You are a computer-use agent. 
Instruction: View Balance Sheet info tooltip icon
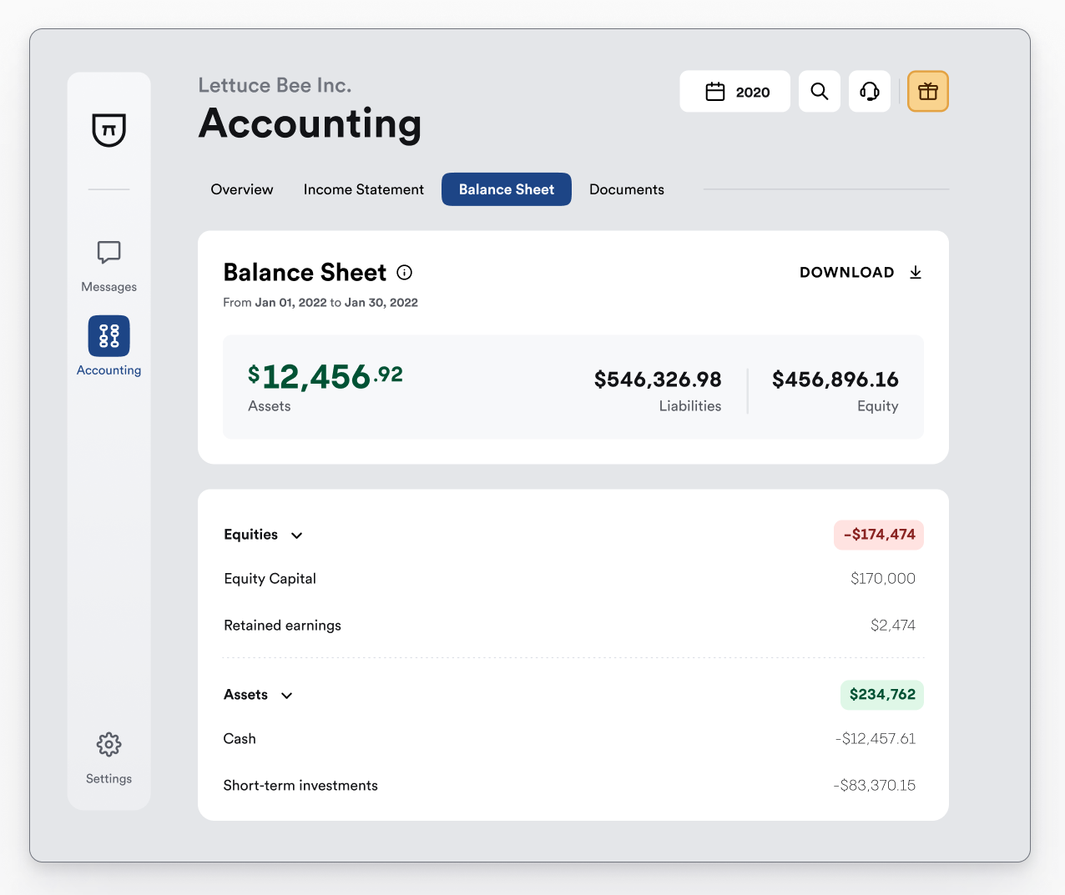click(x=404, y=272)
